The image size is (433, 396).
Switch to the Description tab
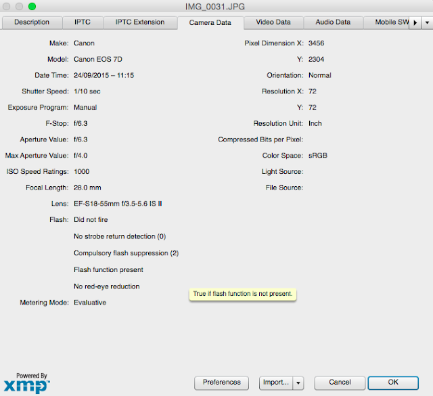[x=32, y=22]
